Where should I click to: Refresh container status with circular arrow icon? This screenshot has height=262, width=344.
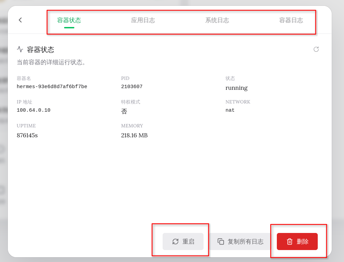point(316,49)
